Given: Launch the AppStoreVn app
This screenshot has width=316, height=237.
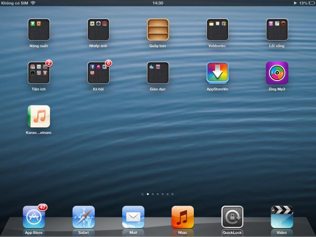Looking at the screenshot, I should click(218, 73).
